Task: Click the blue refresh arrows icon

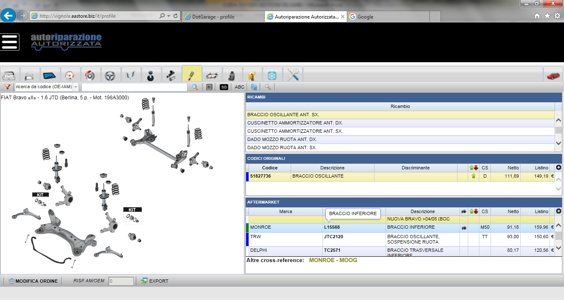Action: click(x=254, y=87)
